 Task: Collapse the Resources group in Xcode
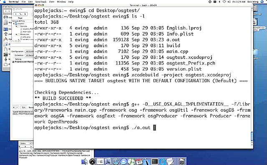(x=17, y=34)
